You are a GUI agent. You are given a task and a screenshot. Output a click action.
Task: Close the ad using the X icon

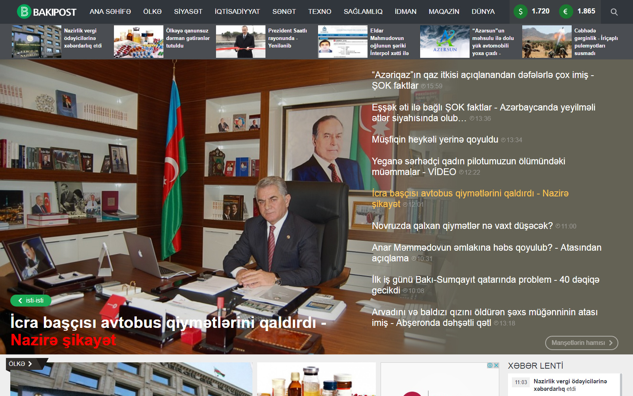coord(496,366)
